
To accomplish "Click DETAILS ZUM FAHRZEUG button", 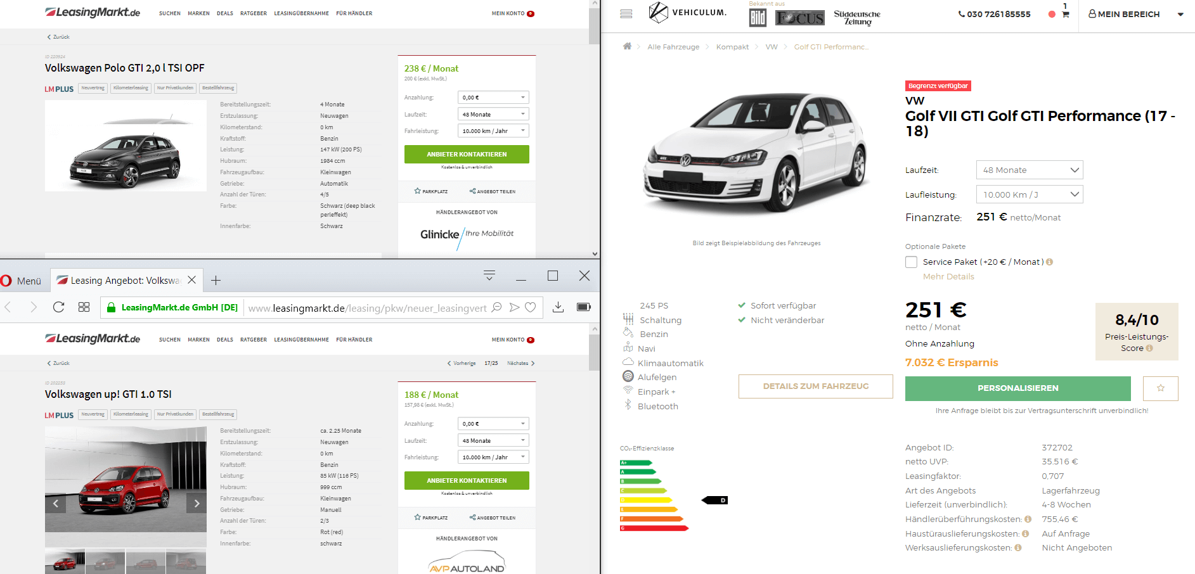I will (816, 386).
